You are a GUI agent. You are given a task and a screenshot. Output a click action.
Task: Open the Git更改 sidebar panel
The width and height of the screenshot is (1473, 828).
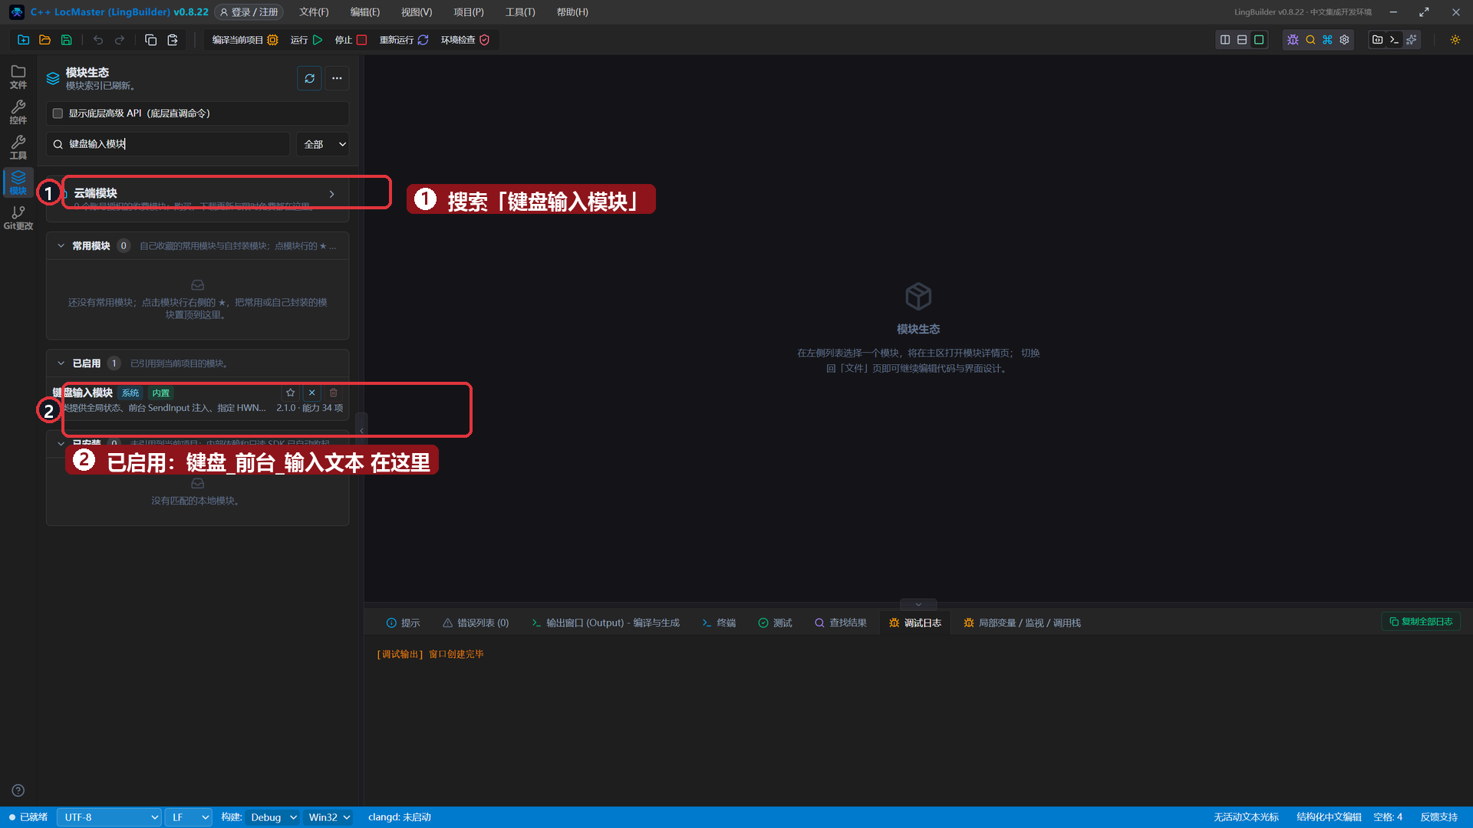point(18,218)
